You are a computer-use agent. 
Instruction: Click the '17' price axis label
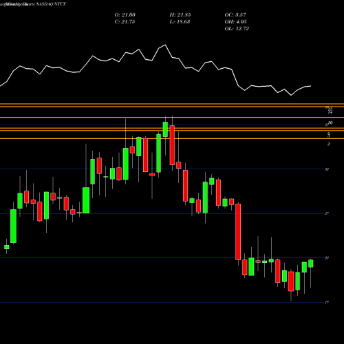click(x=327, y=303)
